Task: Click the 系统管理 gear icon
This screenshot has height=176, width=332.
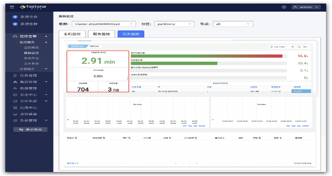Action: point(15,120)
